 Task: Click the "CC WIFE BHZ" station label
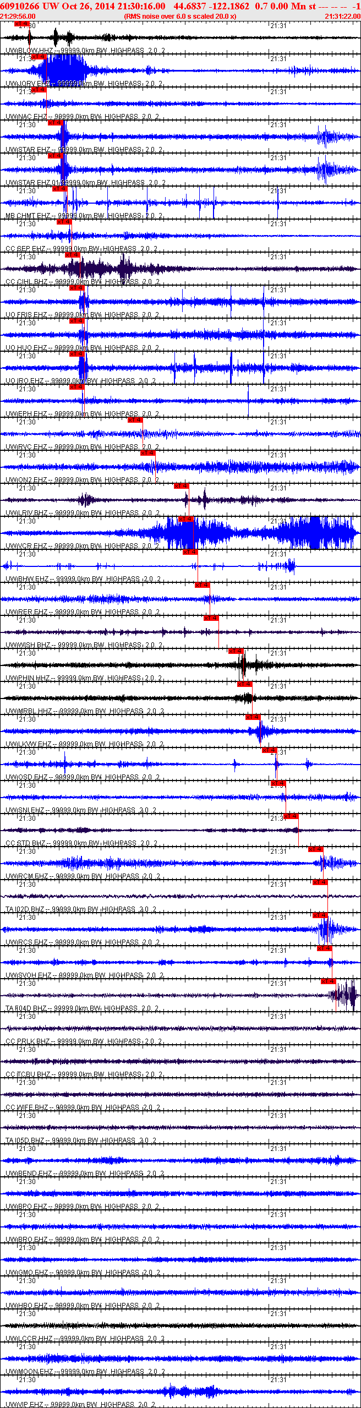tap(26, 1107)
